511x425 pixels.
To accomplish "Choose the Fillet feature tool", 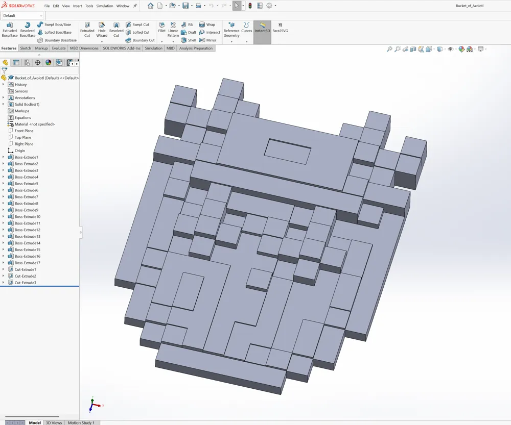I will [161, 28].
